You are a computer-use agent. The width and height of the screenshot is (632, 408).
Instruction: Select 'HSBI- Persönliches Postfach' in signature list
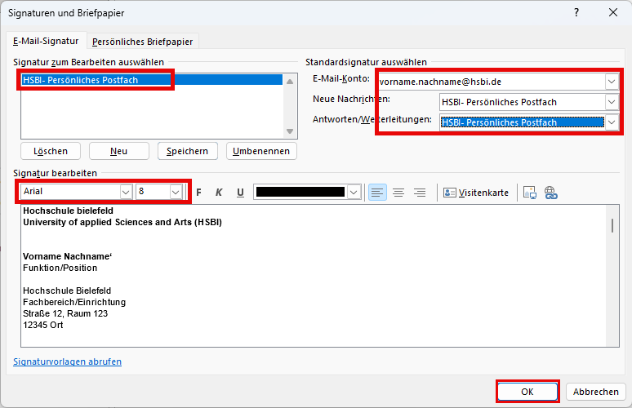coord(152,80)
